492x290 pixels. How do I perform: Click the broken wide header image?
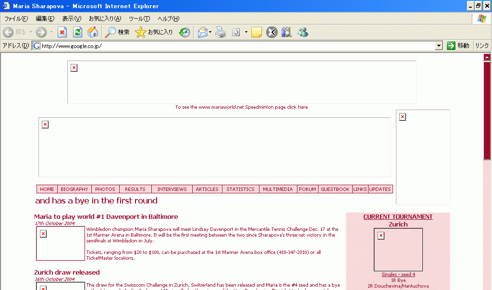coord(214,147)
